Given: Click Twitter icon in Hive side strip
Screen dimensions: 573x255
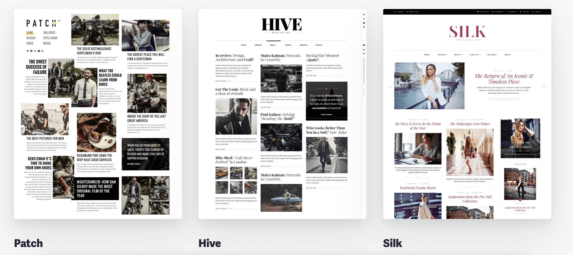Looking at the screenshot, I should coord(364,15).
